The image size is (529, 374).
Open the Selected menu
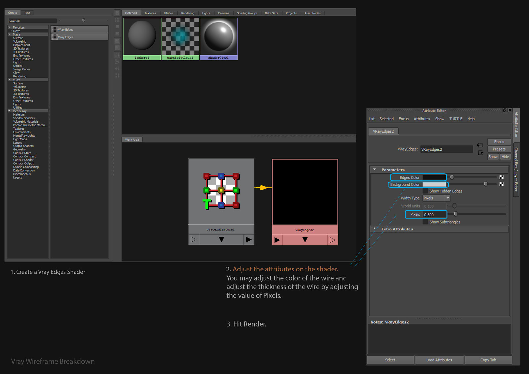click(x=387, y=119)
